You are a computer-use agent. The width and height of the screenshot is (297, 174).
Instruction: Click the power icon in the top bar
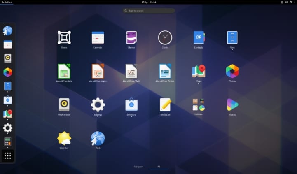tap(290, 2)
